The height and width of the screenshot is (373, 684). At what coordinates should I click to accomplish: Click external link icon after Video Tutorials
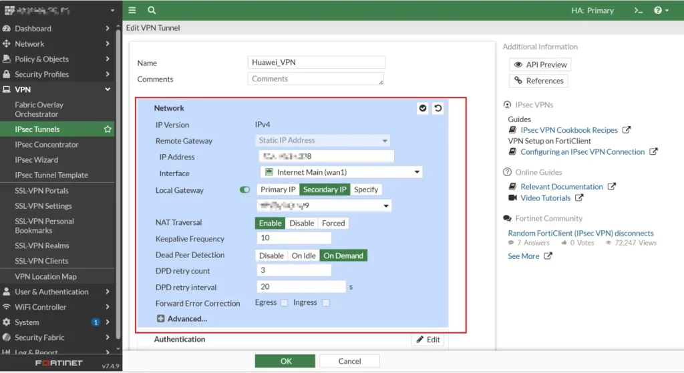[x=579, y=198]
